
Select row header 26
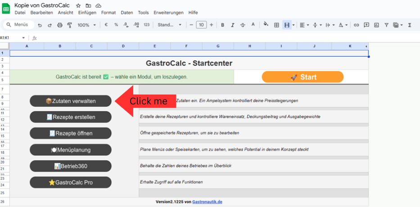point(5,202)
